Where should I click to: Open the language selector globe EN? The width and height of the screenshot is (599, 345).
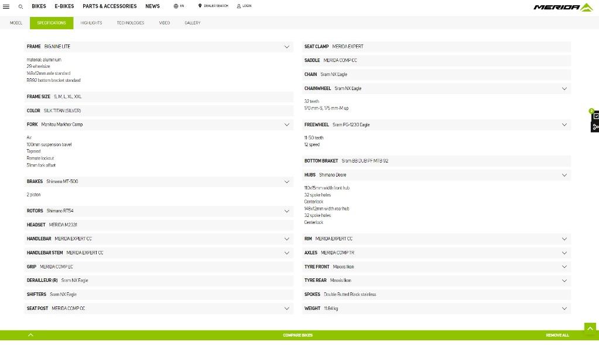tap(179, 6)
